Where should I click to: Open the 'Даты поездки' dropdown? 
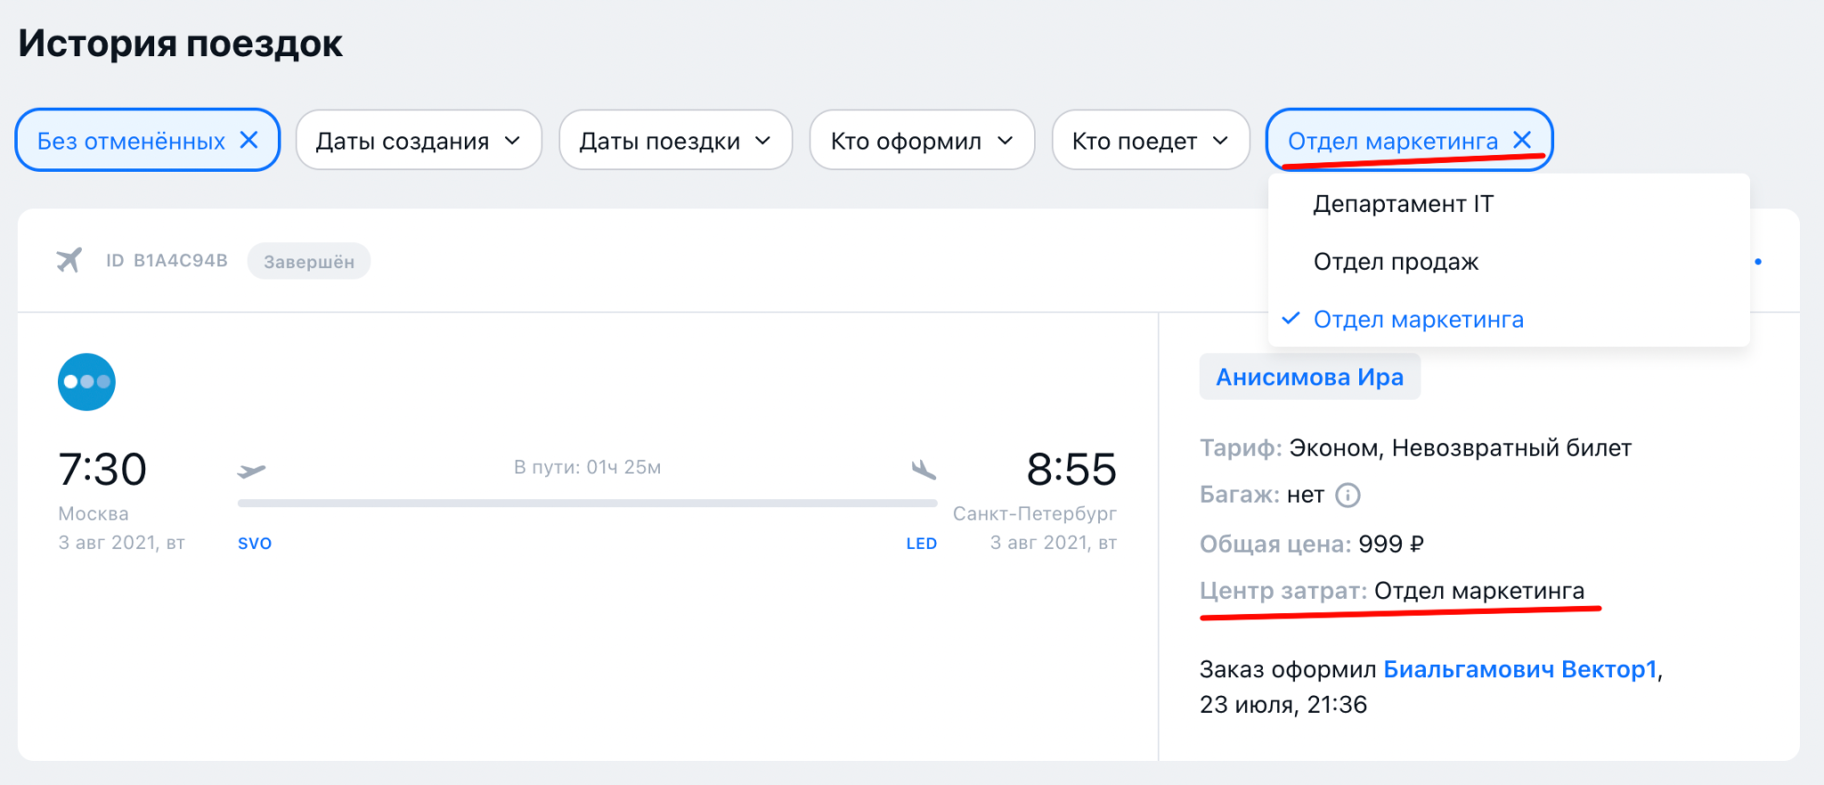click(675, 140)
